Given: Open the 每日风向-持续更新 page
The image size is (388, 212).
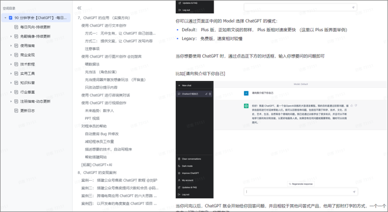Looking at the screenshot, I should 36,27.
